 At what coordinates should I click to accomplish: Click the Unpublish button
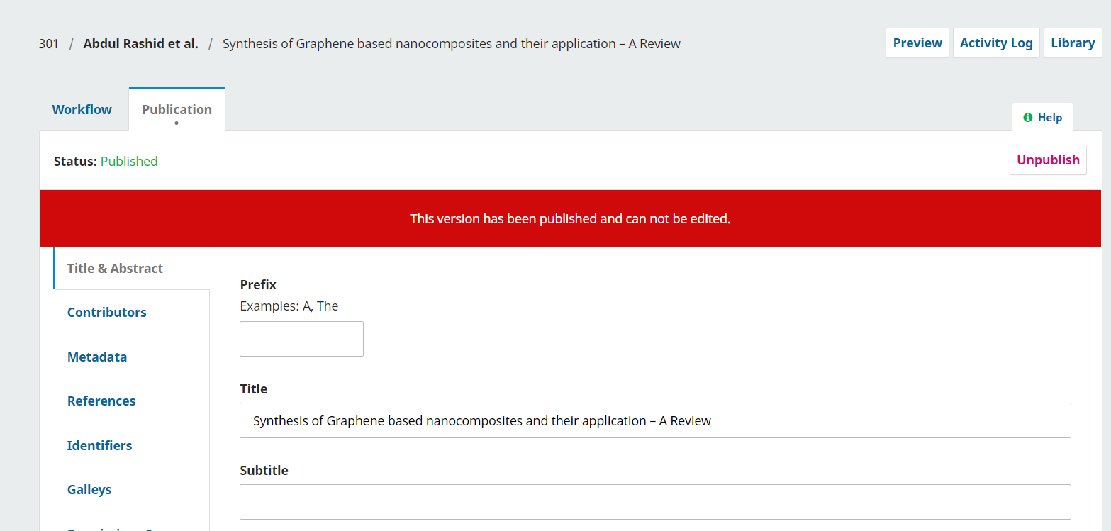click(1048, 160)
